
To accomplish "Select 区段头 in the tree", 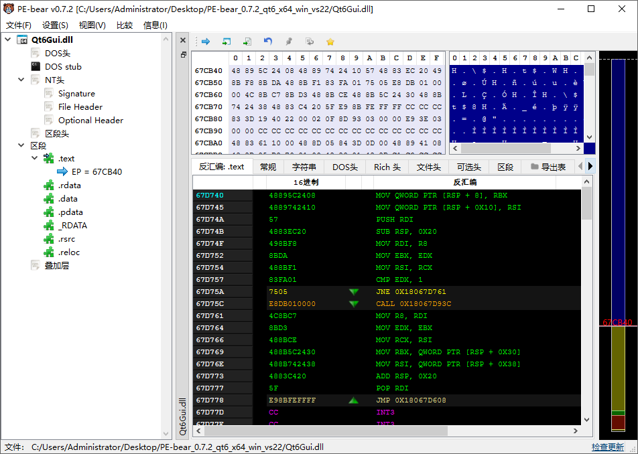I will pyautogui.click(x=57, y=133).
